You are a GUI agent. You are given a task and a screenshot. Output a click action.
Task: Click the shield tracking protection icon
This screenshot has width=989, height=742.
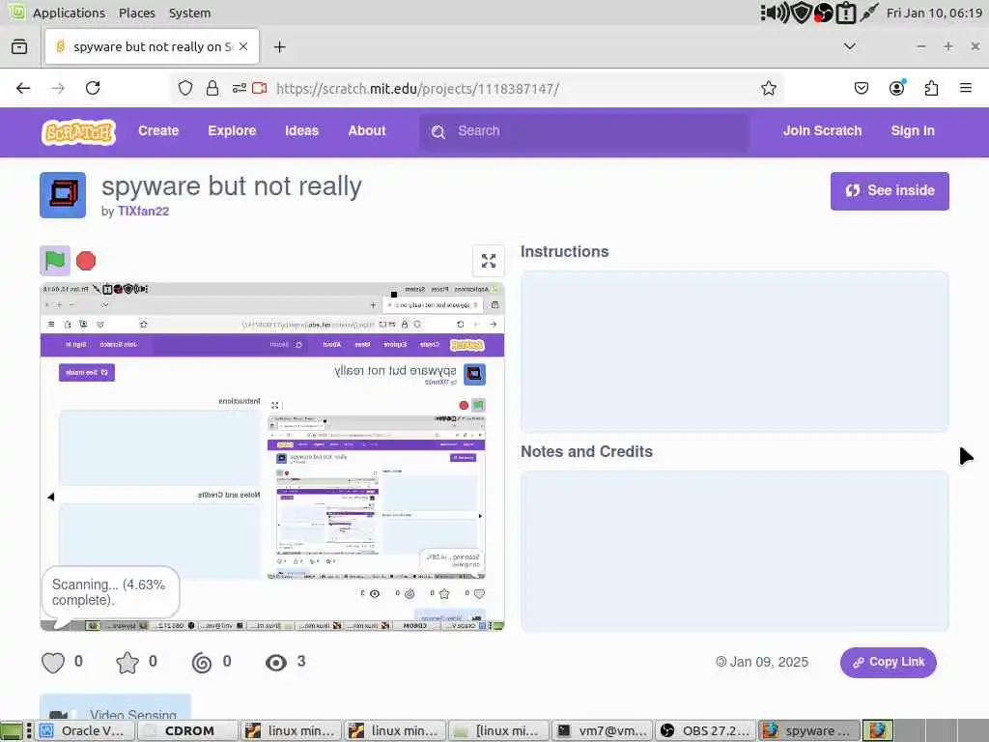click(184, 88)
